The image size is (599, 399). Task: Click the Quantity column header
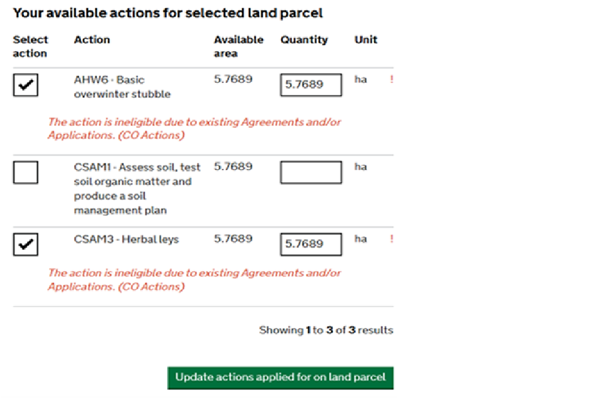pyautogui.click(x=304, y=40)
